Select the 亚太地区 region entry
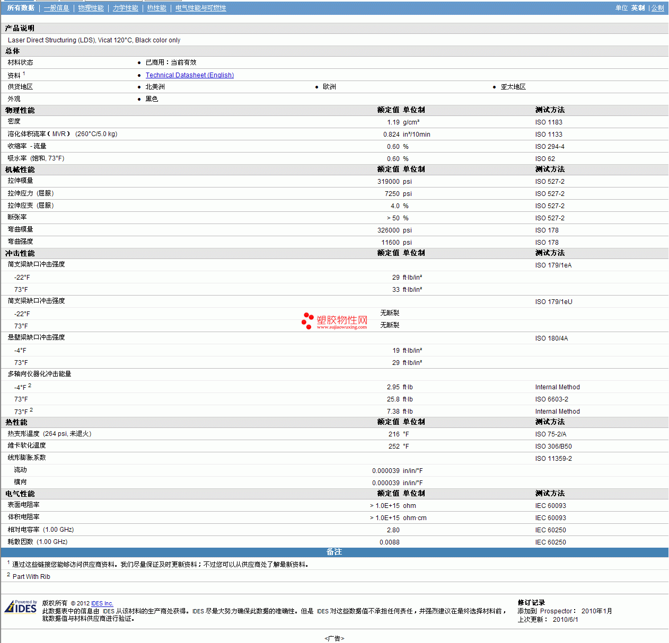 pyautogui.click(x=513, y=87)
